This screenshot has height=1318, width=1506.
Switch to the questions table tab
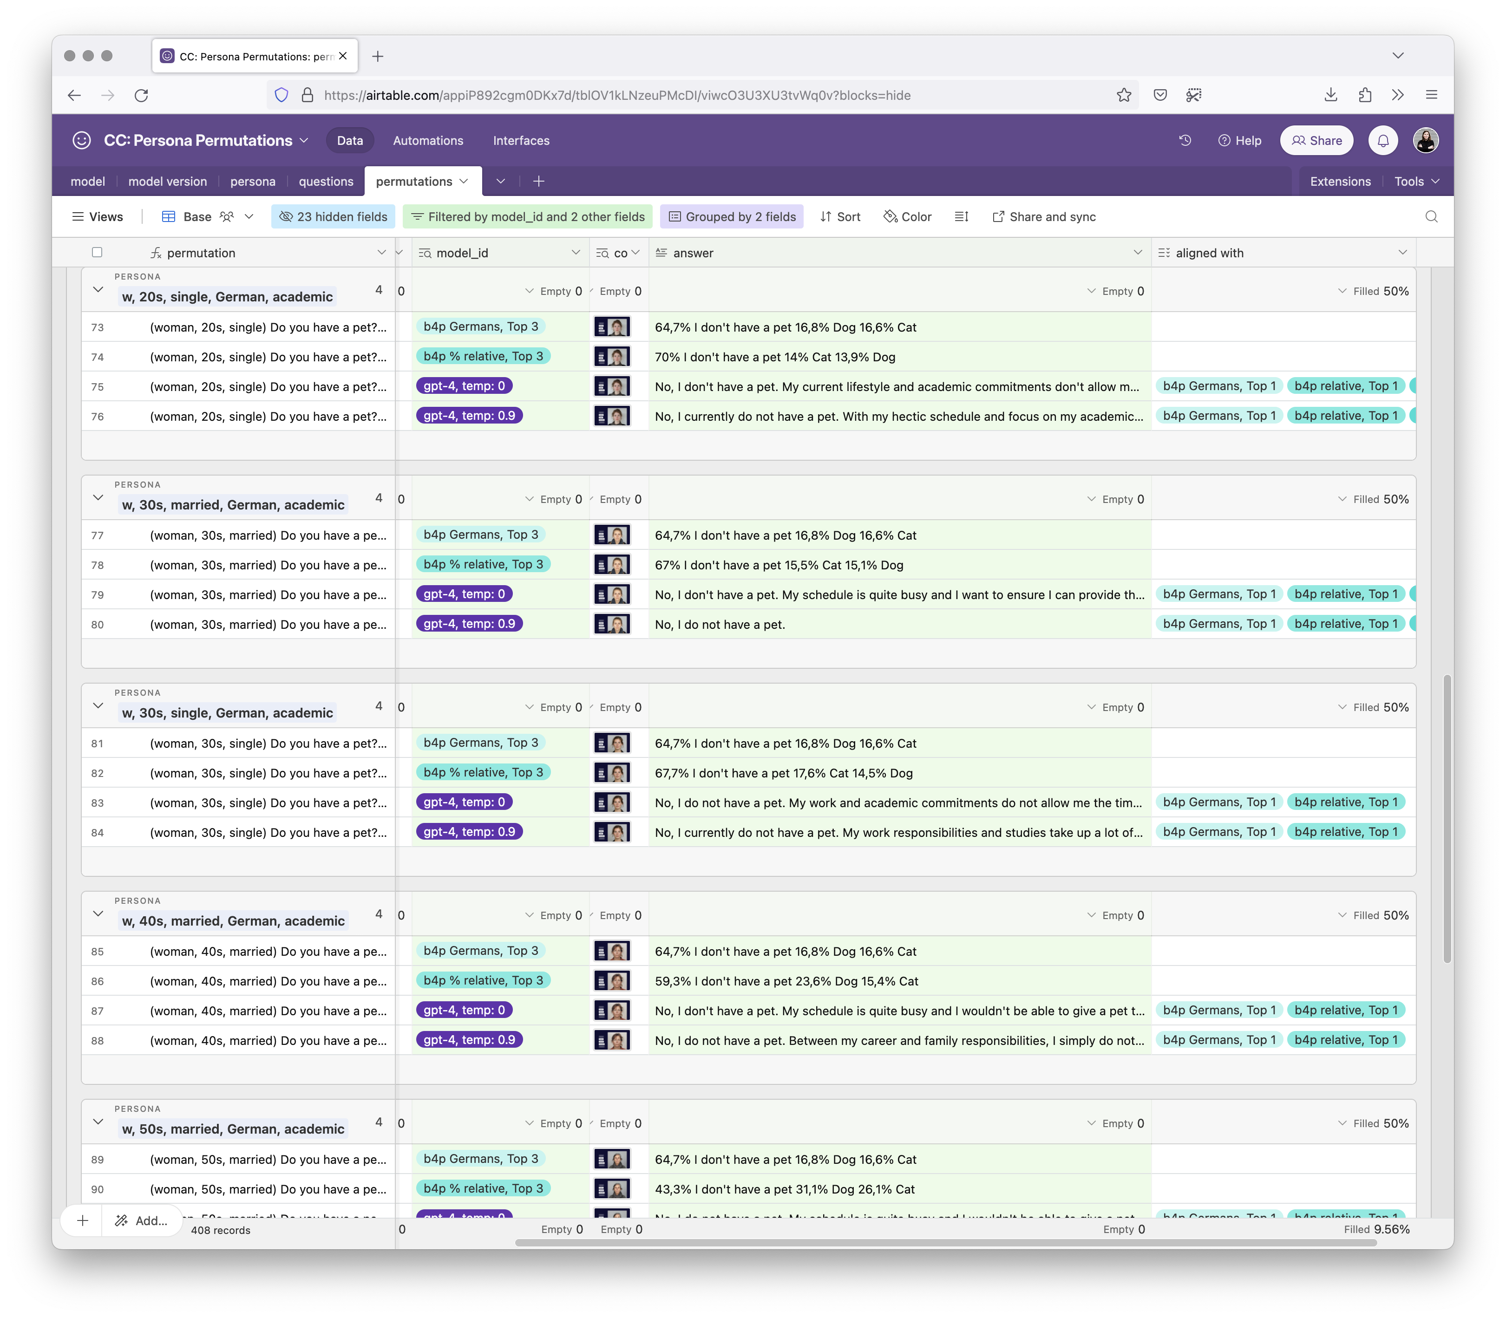(326, 181)
